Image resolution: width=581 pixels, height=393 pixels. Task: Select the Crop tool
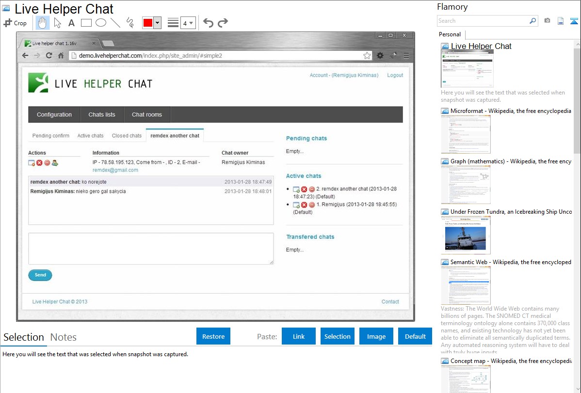(15, 23)
